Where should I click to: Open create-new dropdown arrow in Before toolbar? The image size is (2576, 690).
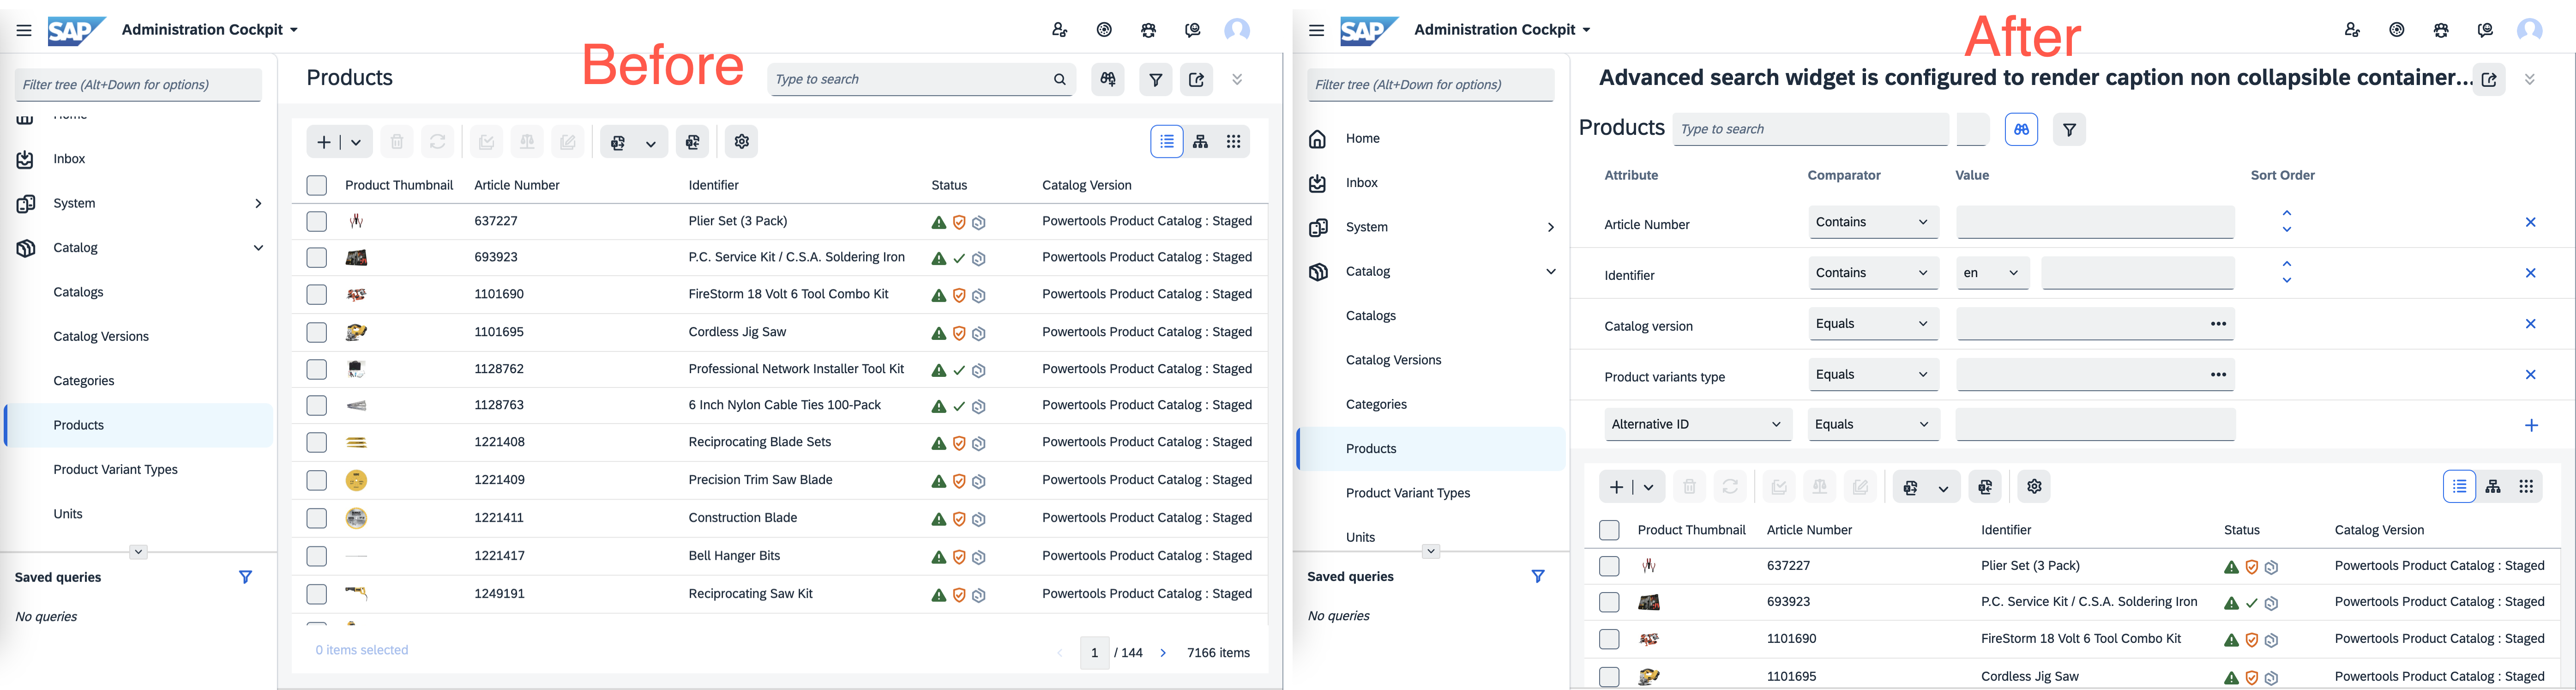pos(356,142)
